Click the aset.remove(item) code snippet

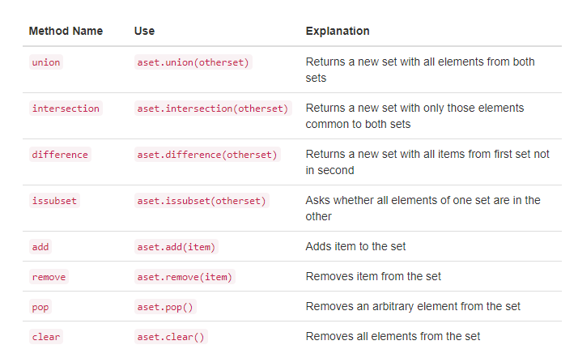coord(185,277)
